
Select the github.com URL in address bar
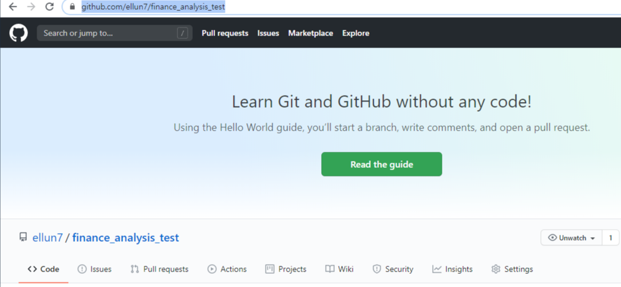[153, 7]
